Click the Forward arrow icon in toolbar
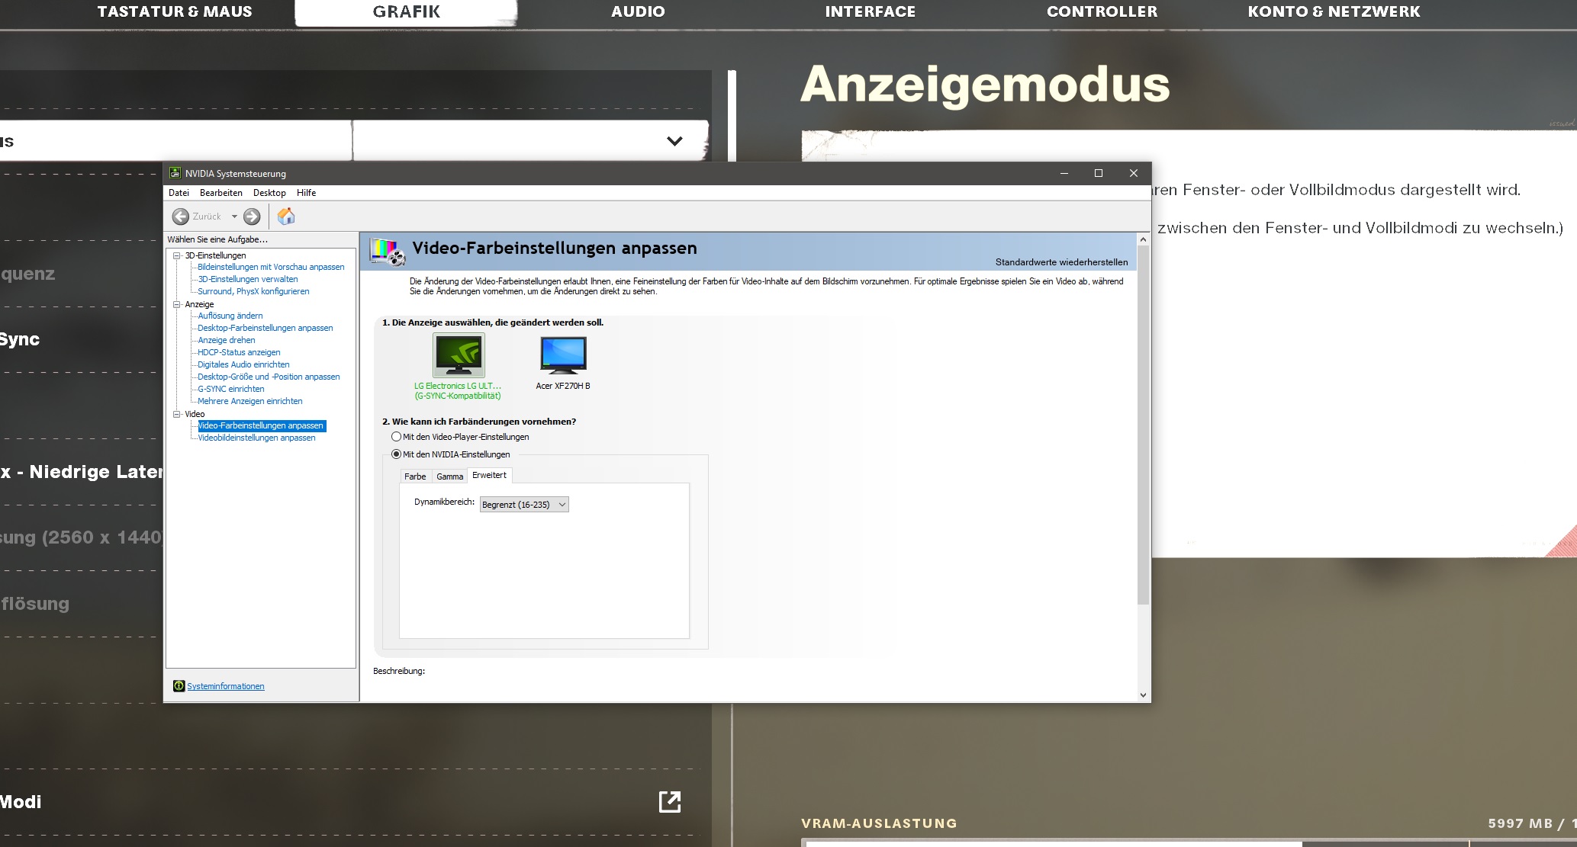The height and width of the screenshot is (847, 1577). click(x=252, y=217)
